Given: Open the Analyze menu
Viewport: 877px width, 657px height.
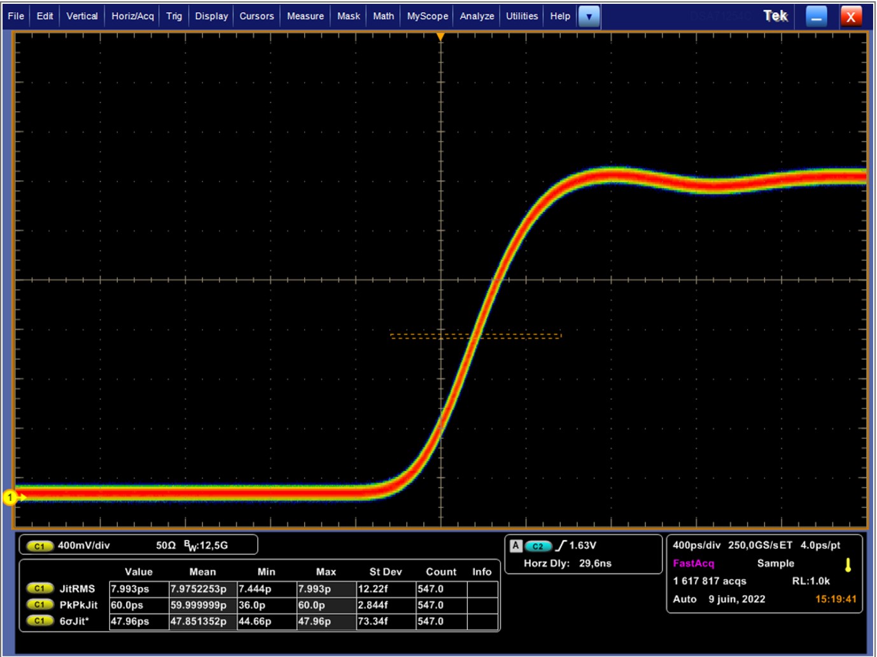Looking at the screenshot, I should coord(477,16).
